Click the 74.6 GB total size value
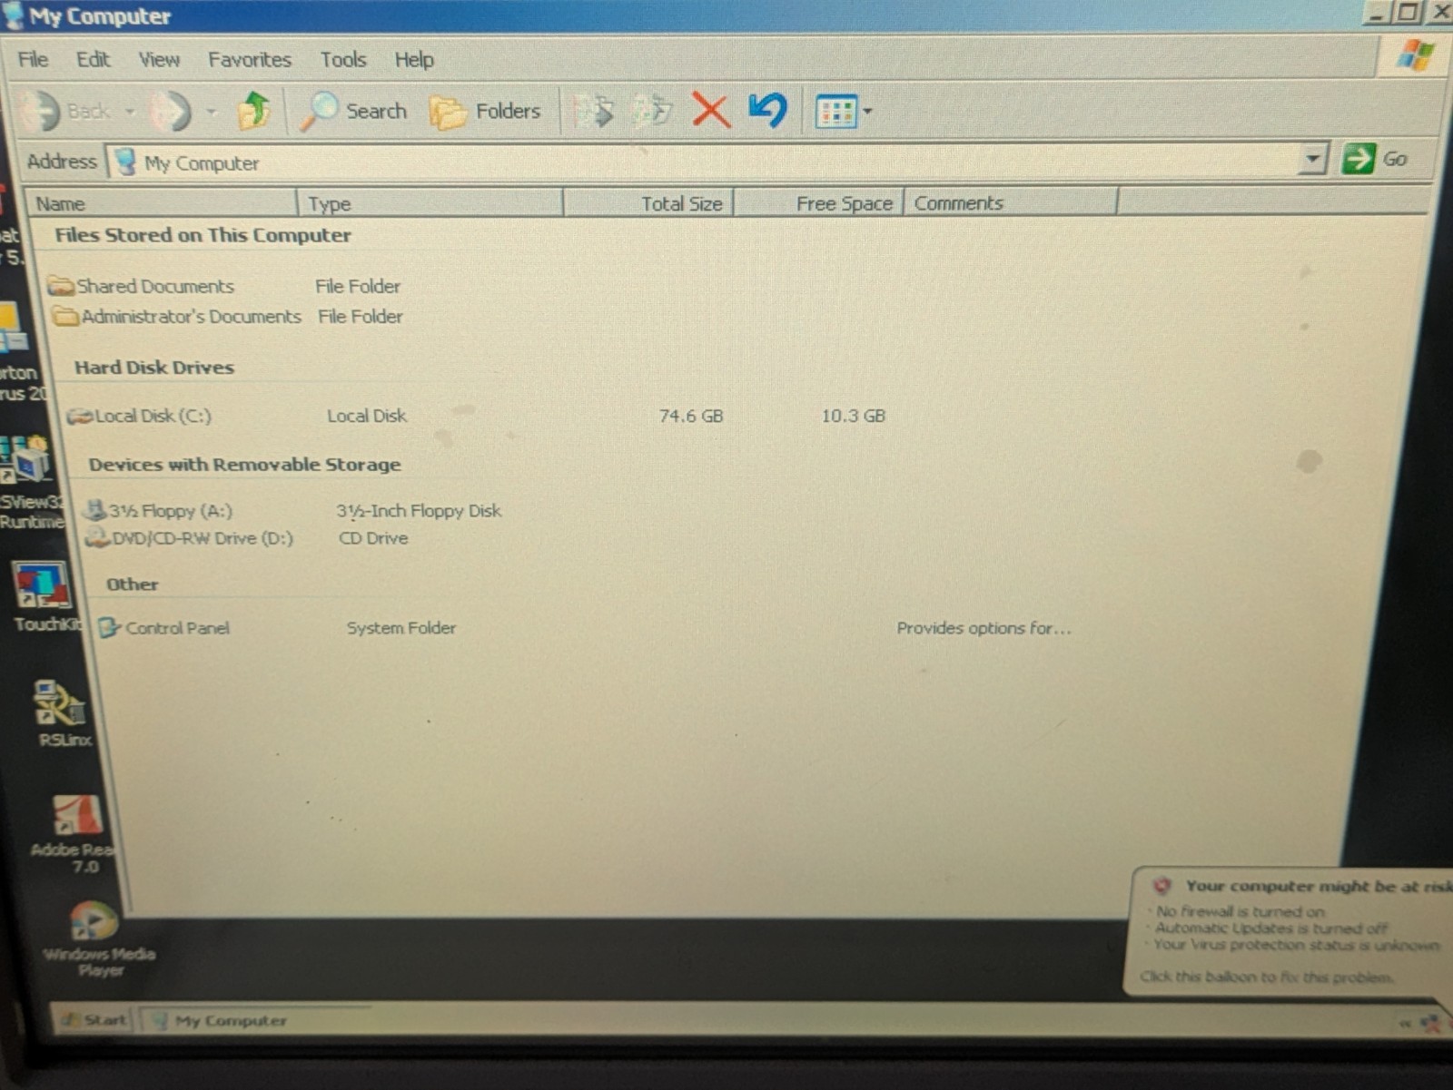The image size is (1453, 1090). pyautogui.click(x=691, y=416)
